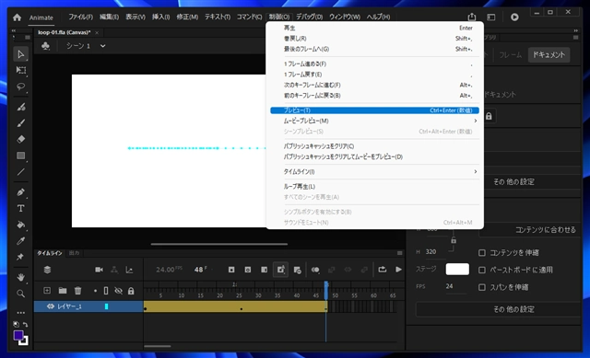
Task: Open the workspace switcher icon
Action: pyautogui.click(x=491, y=17)
